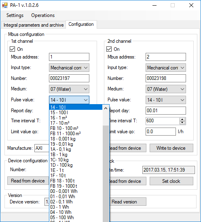Viewport: 201px width, 222px height.
Task: Select '18 - 0,001 kg' option
Action: pyautogui.click(x=76, y=139)
